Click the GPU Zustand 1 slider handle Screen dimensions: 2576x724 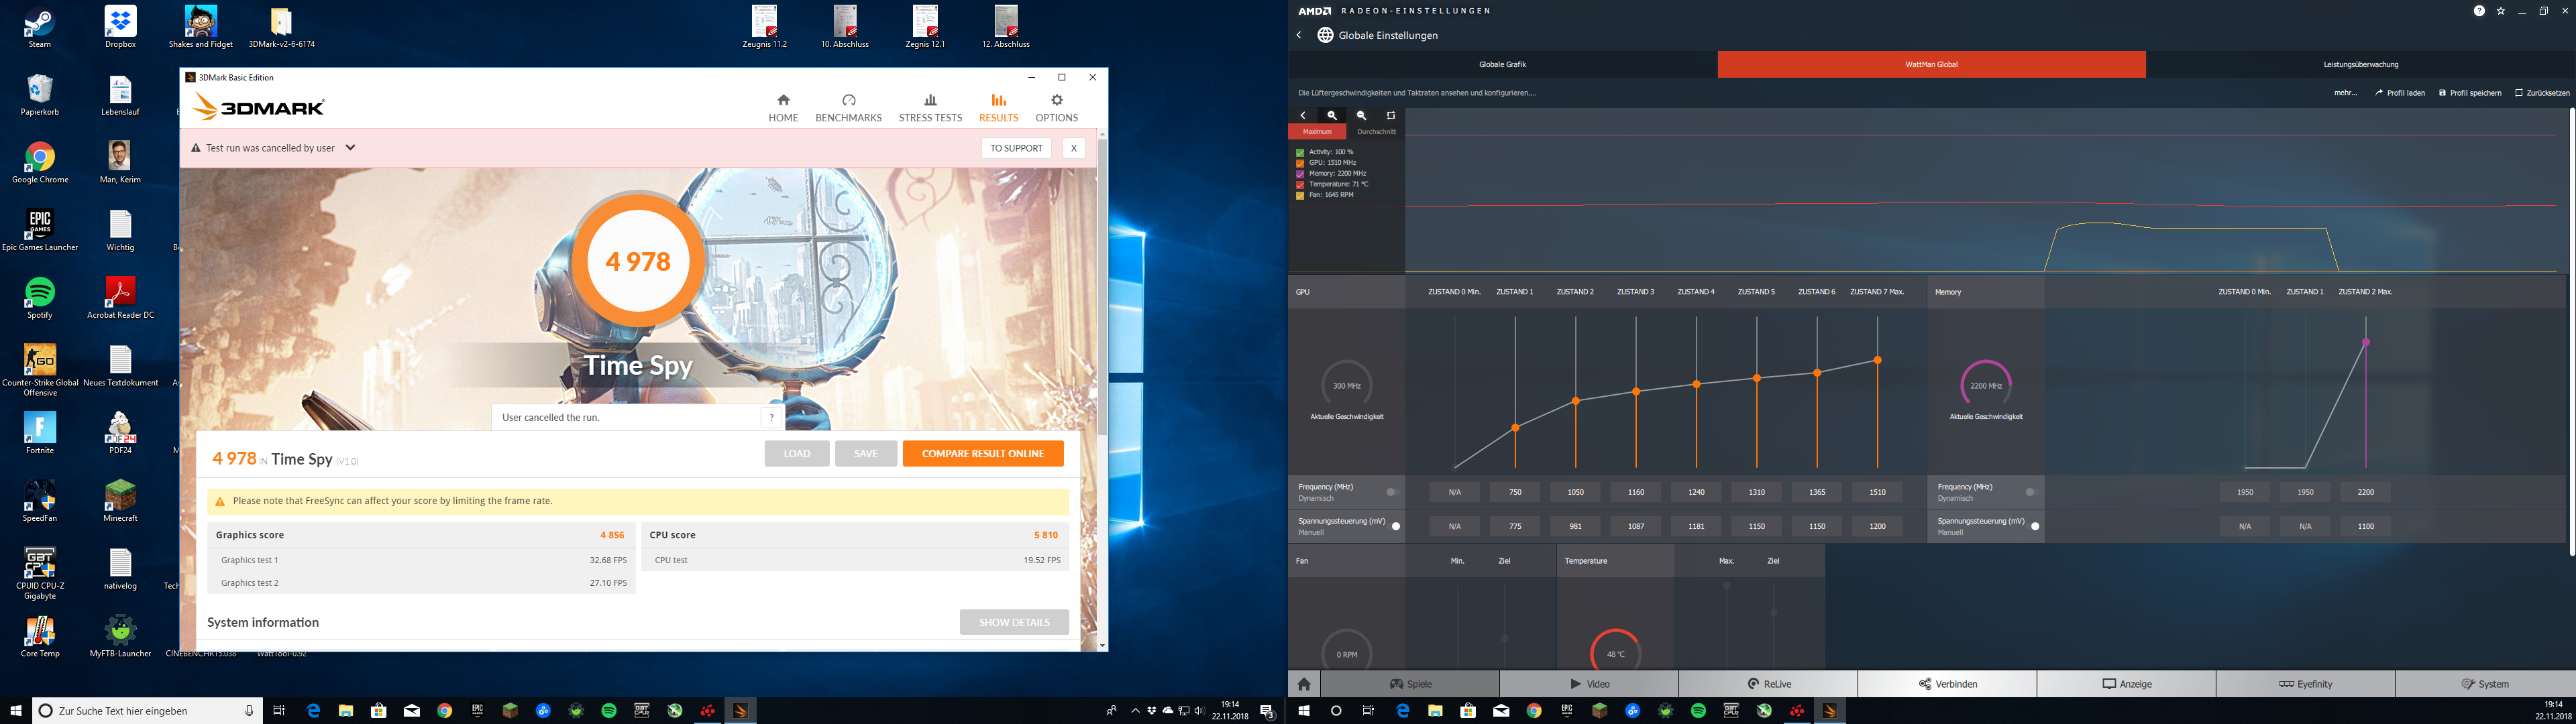tap(1516, 428)
